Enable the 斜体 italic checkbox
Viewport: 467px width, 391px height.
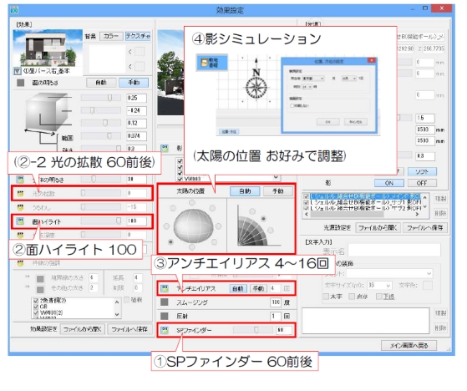352,297
